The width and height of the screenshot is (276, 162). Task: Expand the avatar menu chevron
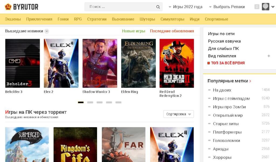(273, 7)
